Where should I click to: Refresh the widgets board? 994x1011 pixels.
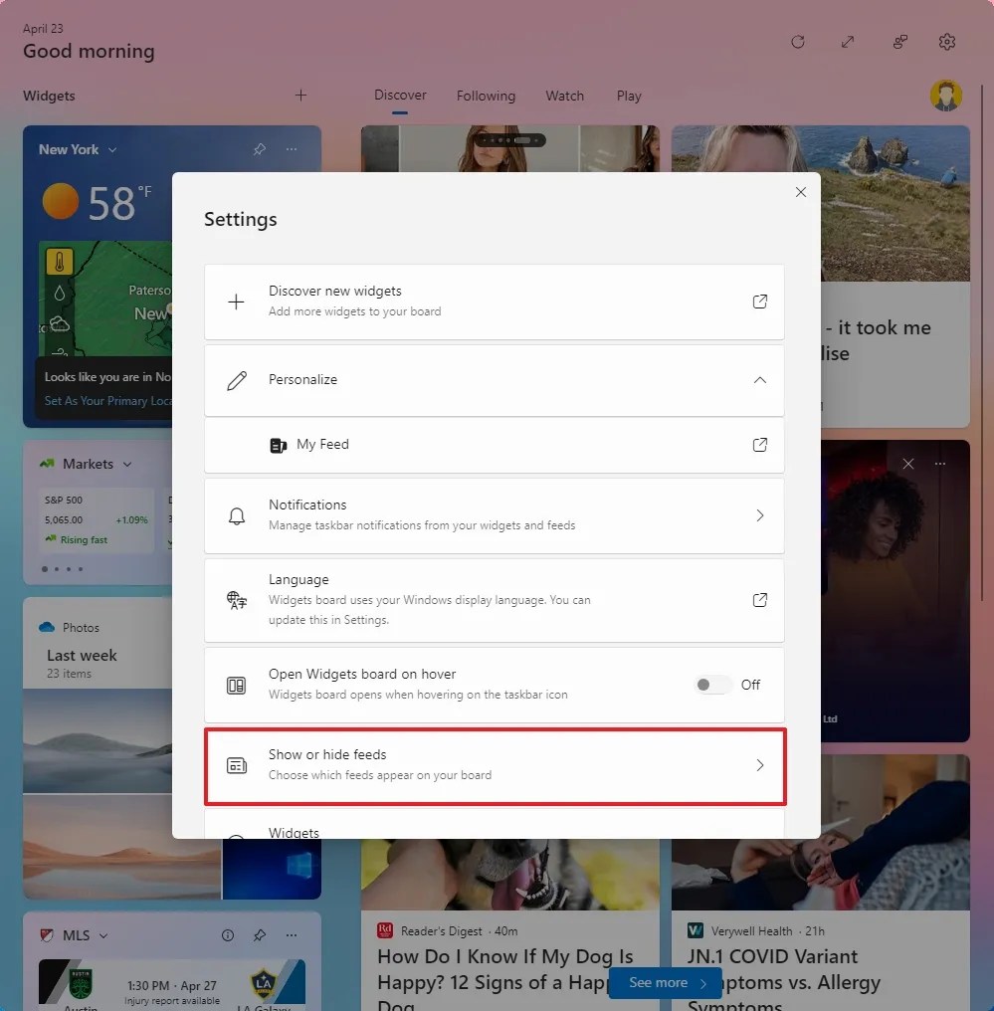(x=798, y=42)
